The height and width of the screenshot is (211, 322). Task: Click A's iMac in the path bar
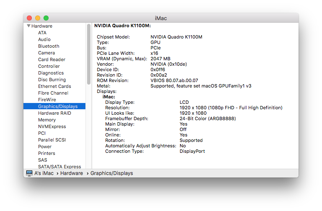[x=44, y=173]
